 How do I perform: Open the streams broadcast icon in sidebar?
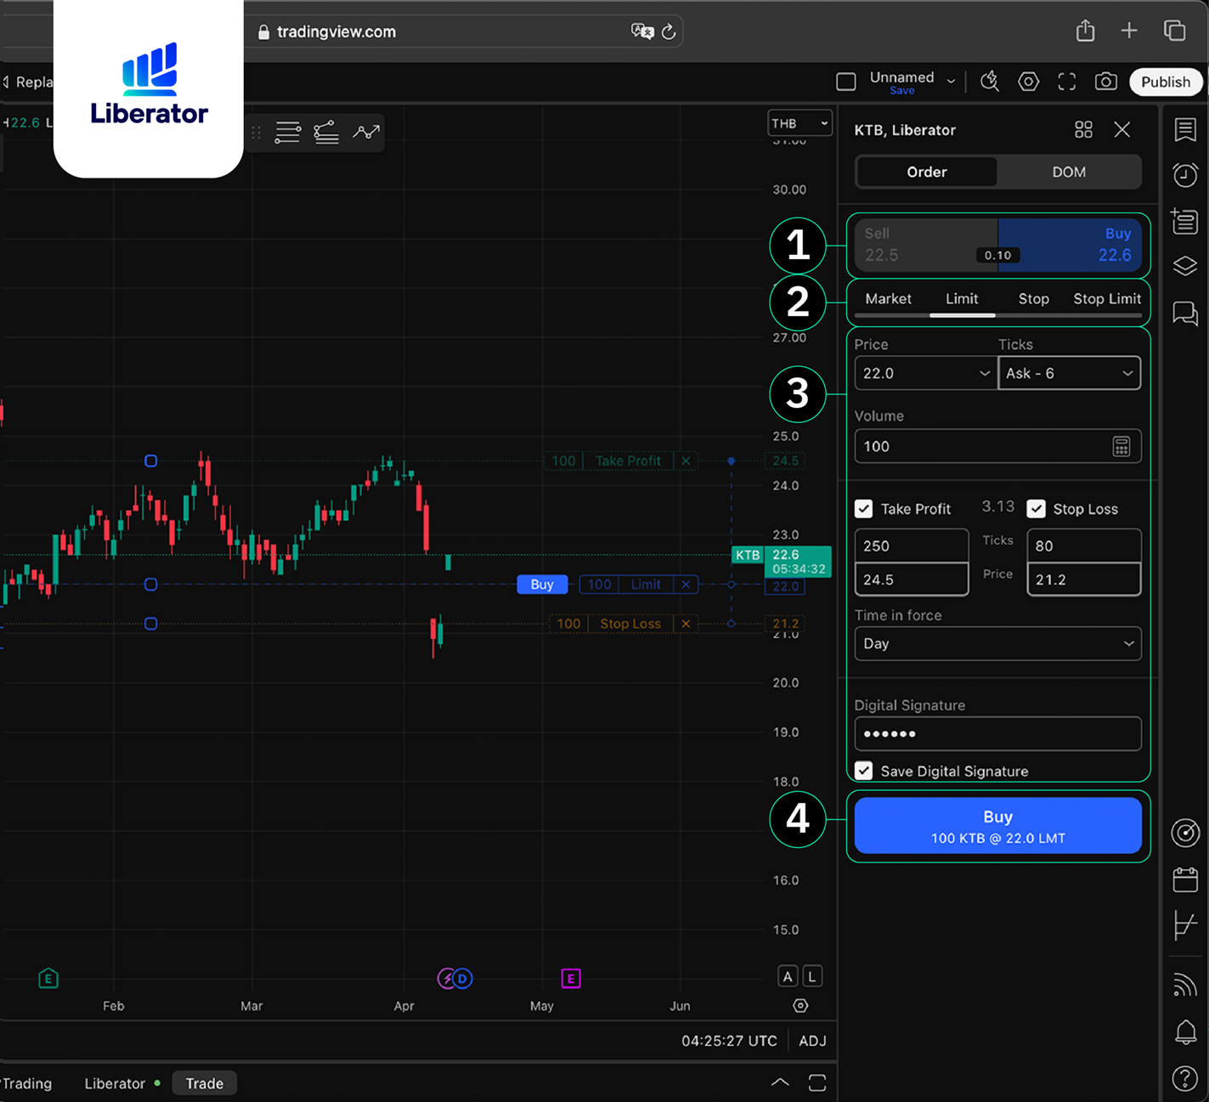(1185, 984)
